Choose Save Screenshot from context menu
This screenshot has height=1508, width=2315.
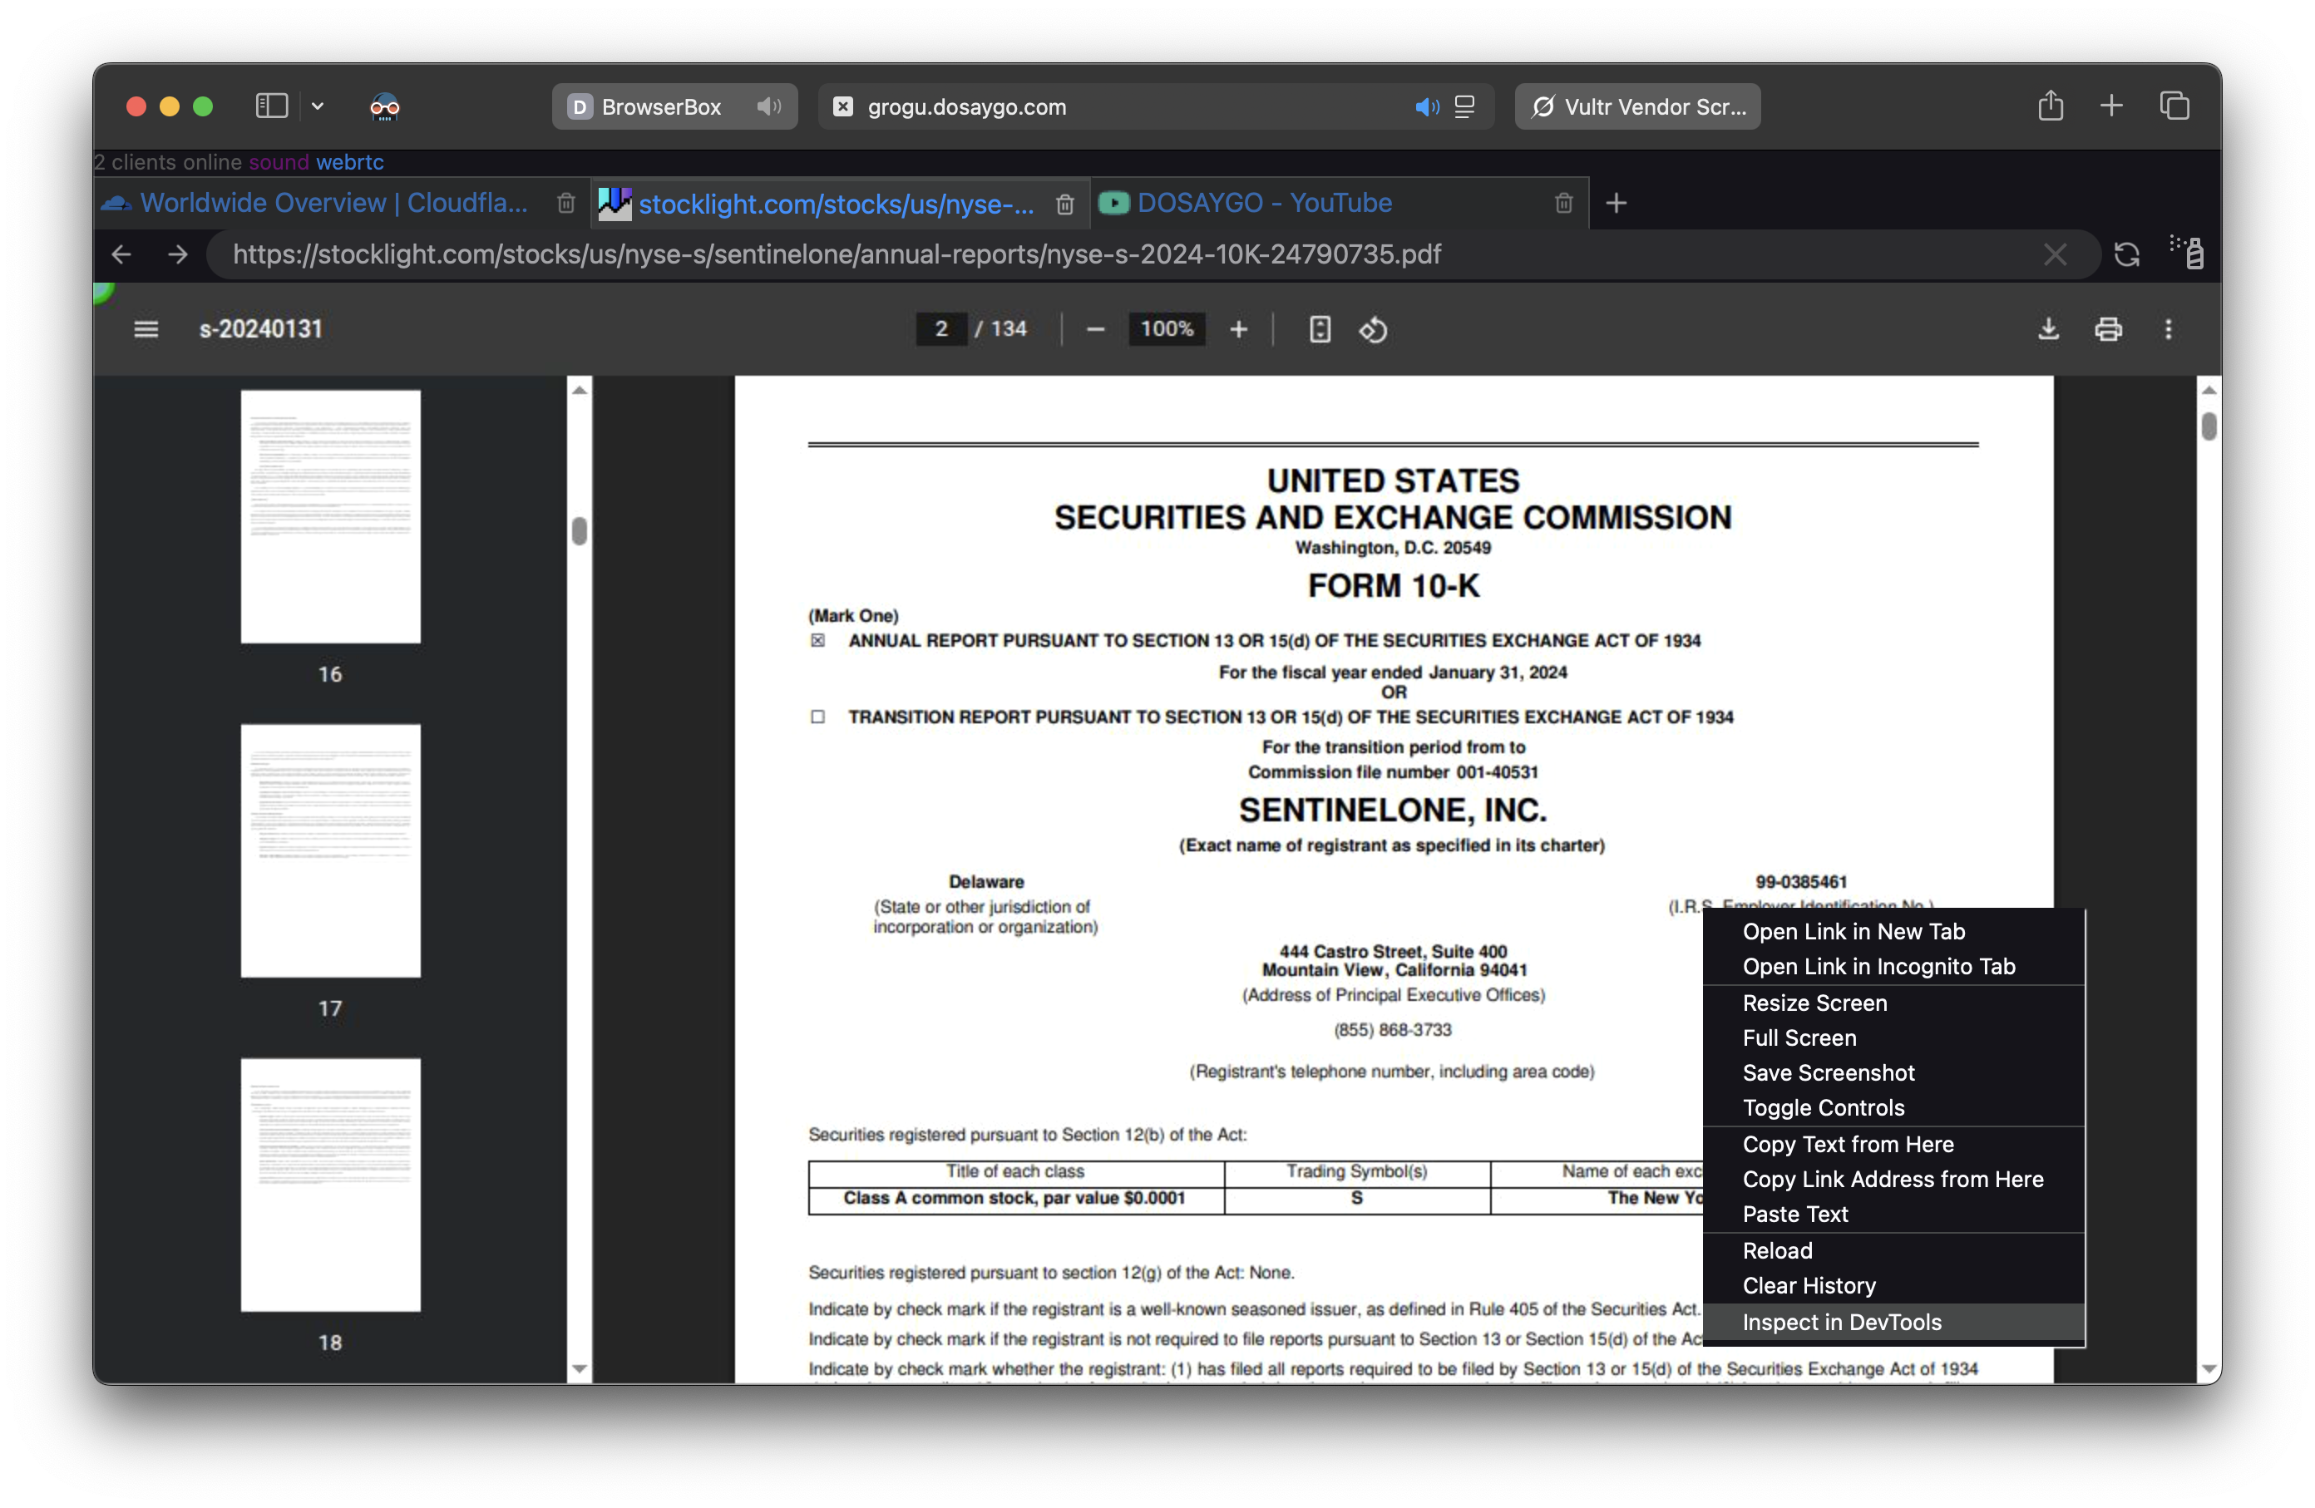coord(1893,1072)
